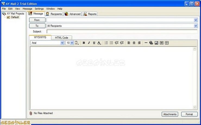
Task: Insert a hyperlink with globe icon
Action: tap(151, 43)
